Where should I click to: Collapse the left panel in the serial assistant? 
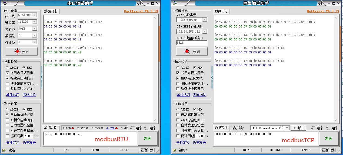(41, 77)
